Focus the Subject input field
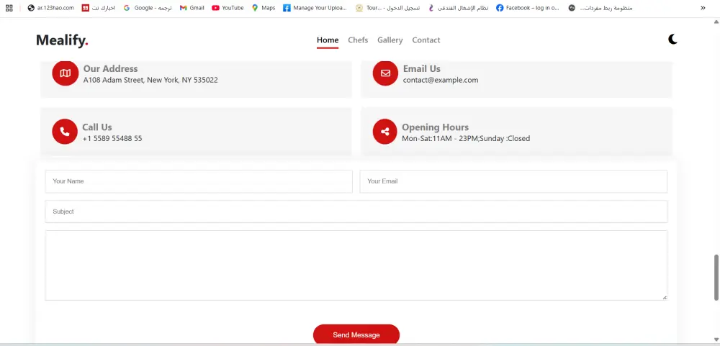720x346 pixels. [356, 211]
